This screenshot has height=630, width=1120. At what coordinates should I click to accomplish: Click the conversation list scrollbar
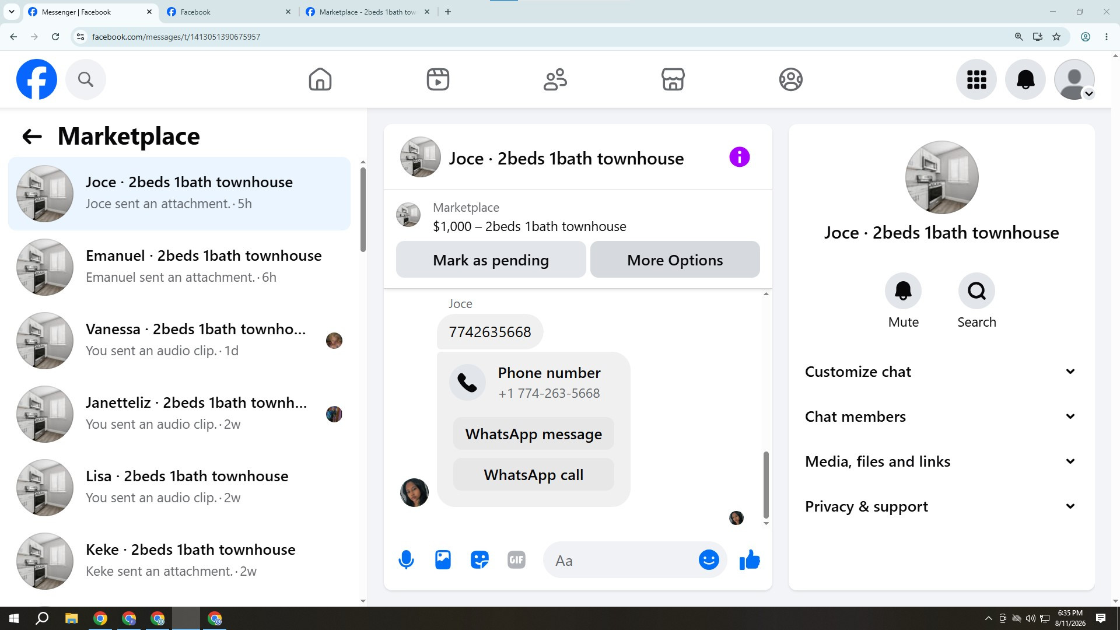coord(363,210)
